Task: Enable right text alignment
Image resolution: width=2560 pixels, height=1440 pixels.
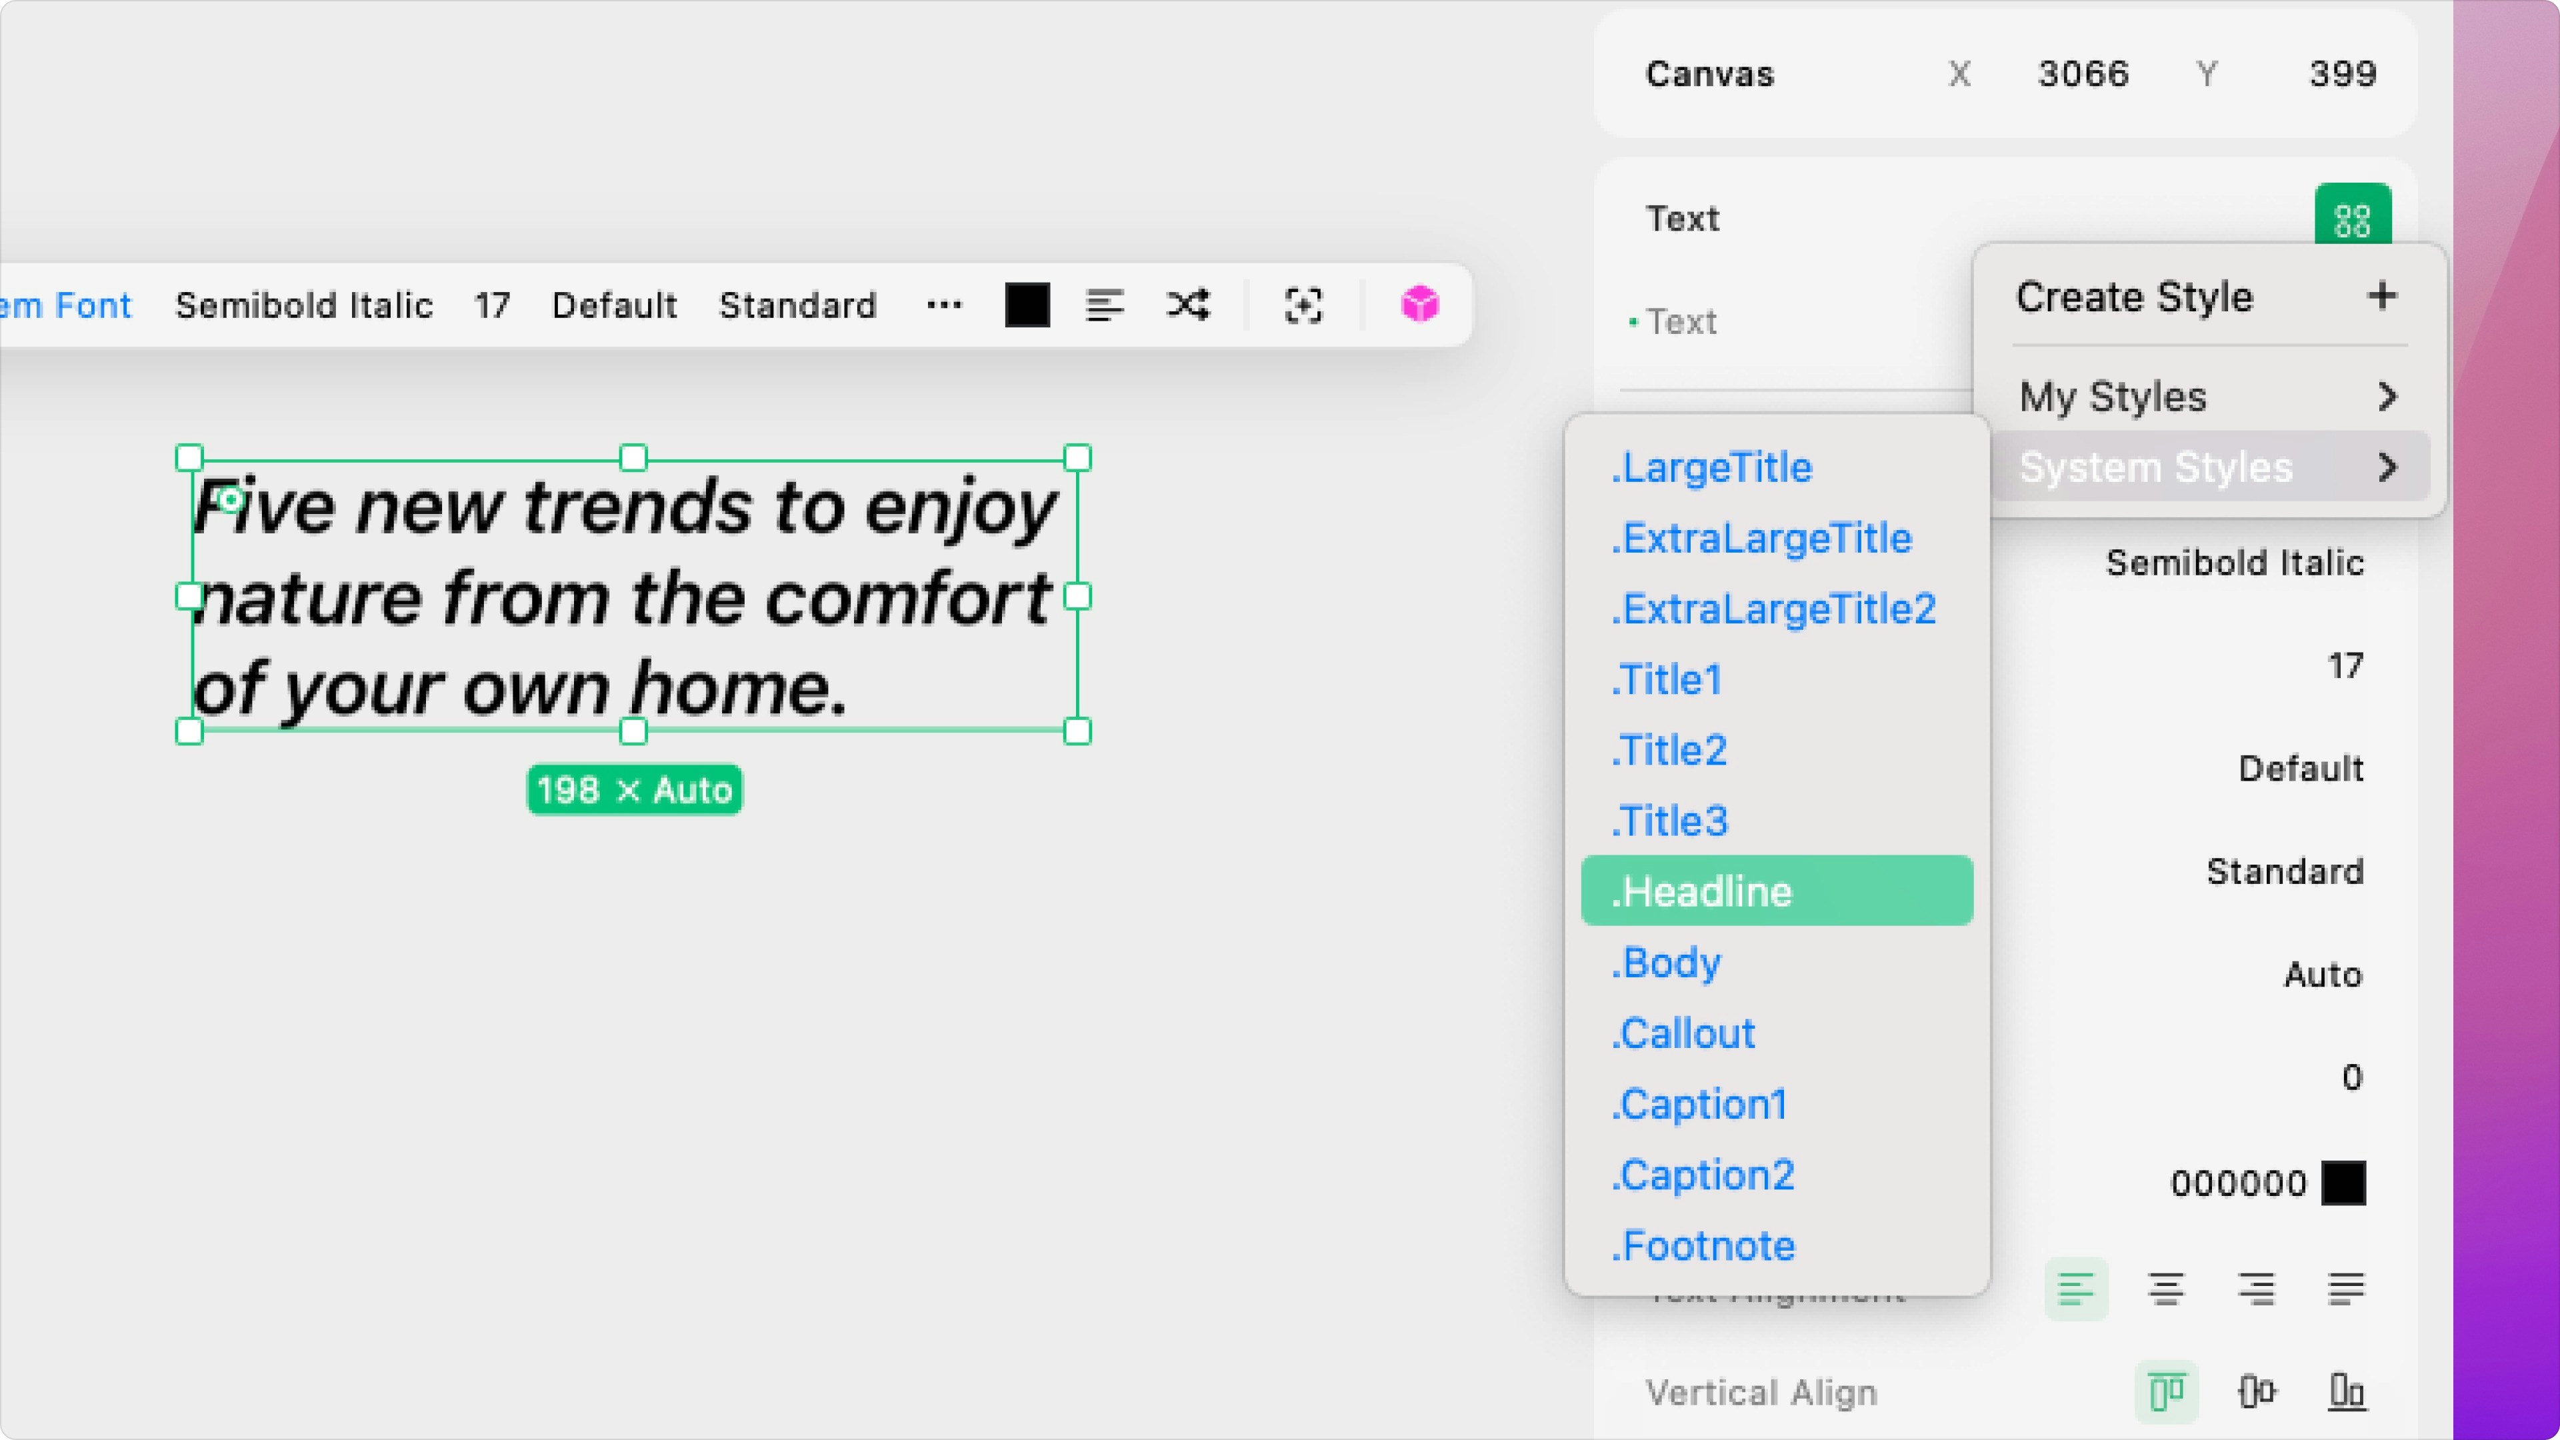Action: [x=2256, y=1288]
